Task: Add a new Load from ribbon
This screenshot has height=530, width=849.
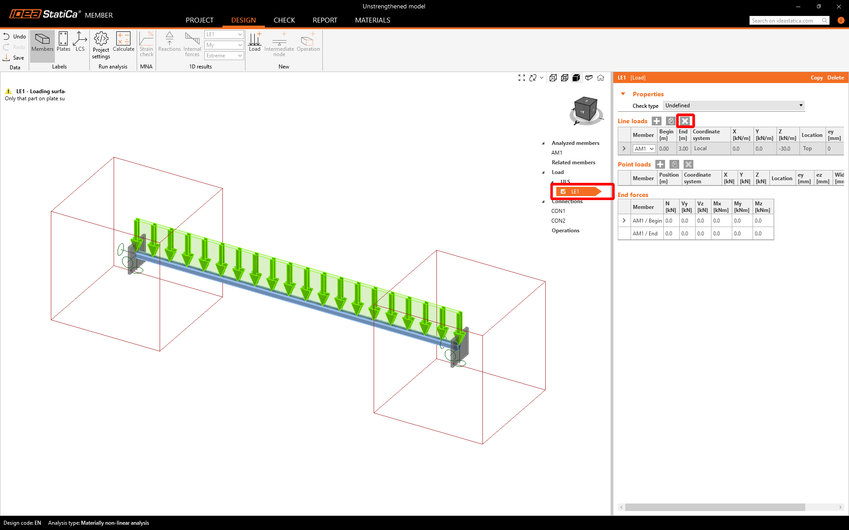Action: click(255, 42)
